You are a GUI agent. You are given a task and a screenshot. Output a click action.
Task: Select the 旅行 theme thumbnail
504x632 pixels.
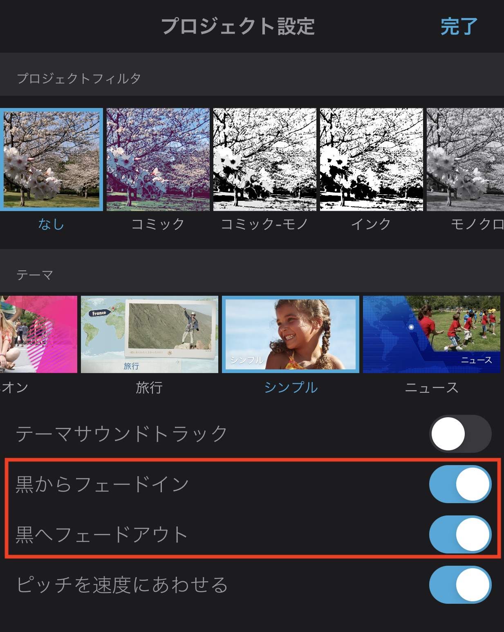coord(150,334)
